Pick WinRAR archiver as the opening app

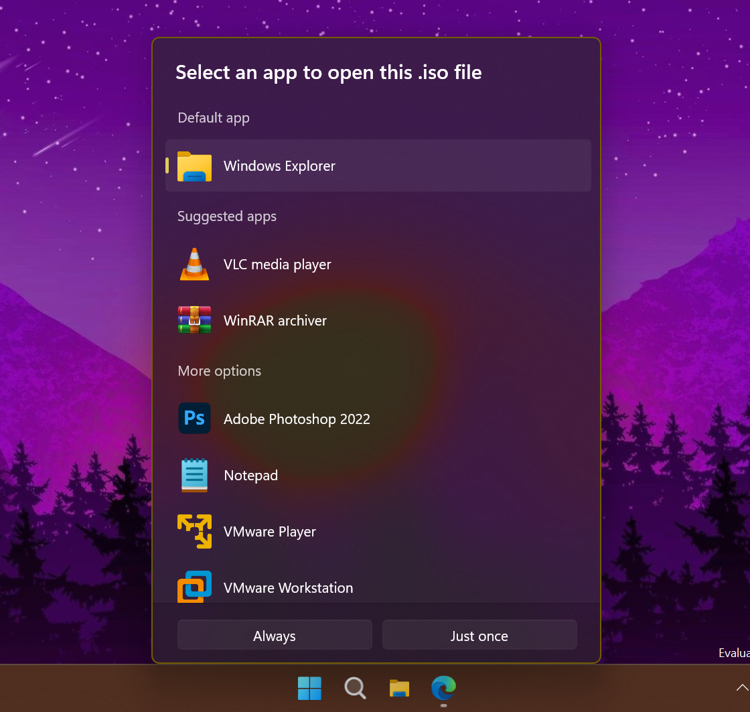tap(275, 320)
